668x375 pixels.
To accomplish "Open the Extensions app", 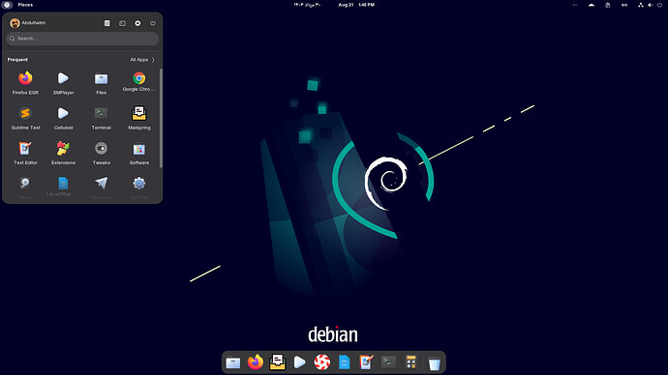I will (x=63, y=153).
